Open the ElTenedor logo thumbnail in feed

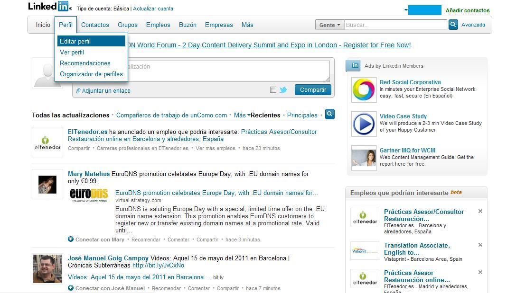(47, 142)
